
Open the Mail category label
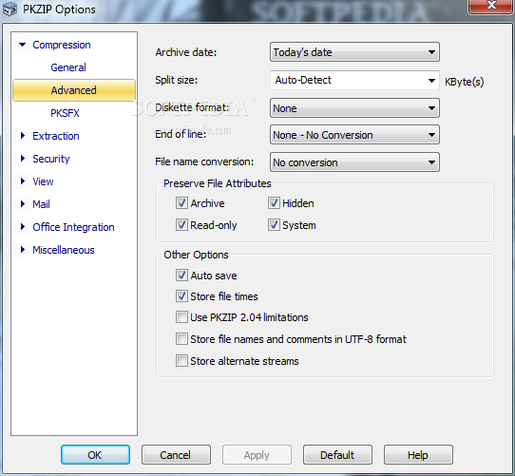[41, 204]
